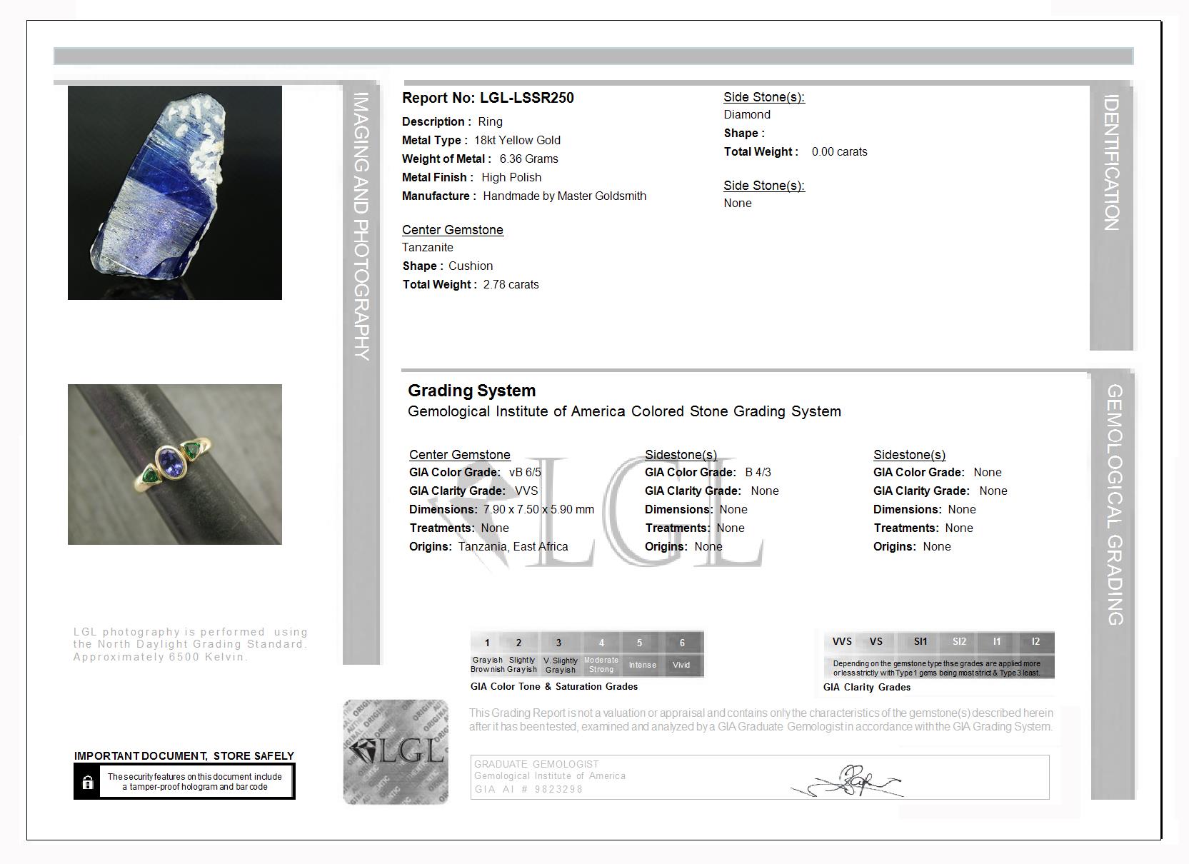1189x864 pixels.
Task: Pick saturation grade 4 Moderate Strong cell
Action: tap(601, 653)
